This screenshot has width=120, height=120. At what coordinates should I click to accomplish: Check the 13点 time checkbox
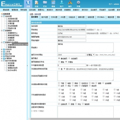coord(70,96)
